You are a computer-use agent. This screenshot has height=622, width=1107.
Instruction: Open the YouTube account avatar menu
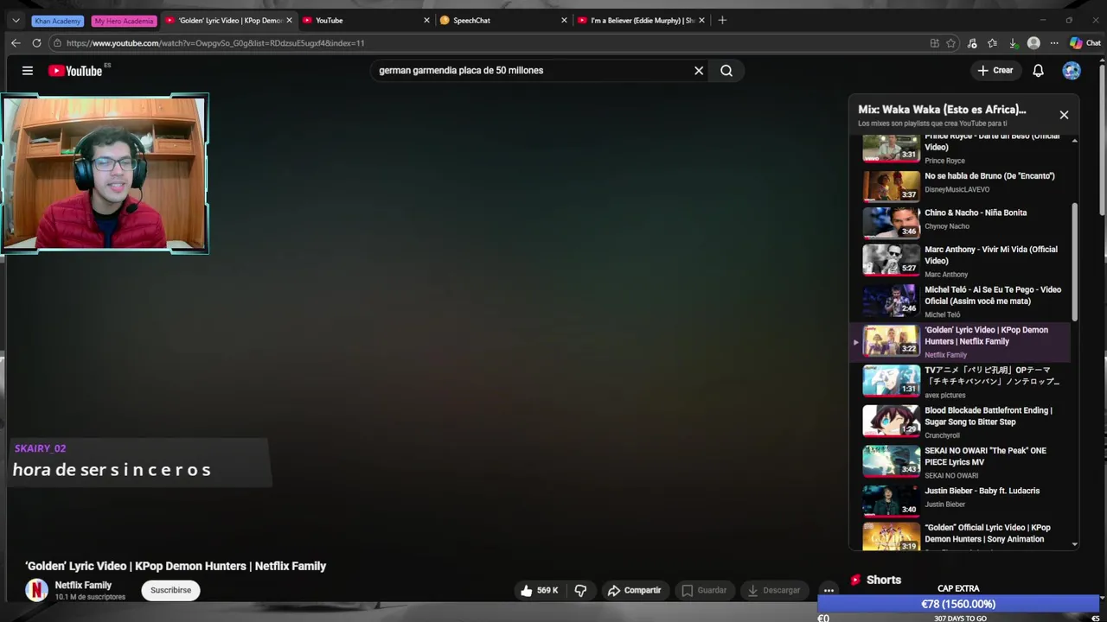[1072, 71]
